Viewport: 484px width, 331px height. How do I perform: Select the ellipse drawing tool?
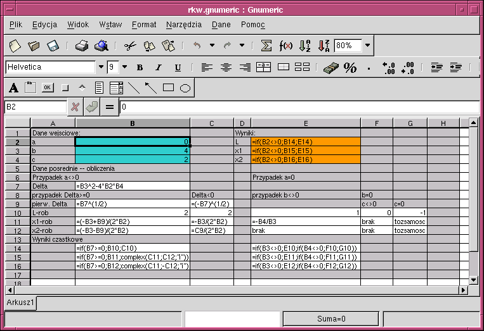[x=185, y=88]
